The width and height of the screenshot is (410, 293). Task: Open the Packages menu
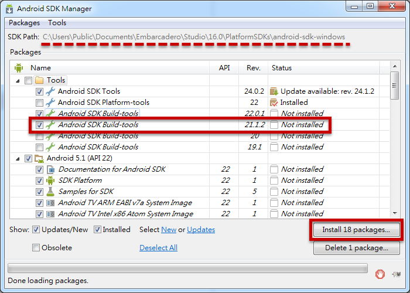(x=25, y=23)
